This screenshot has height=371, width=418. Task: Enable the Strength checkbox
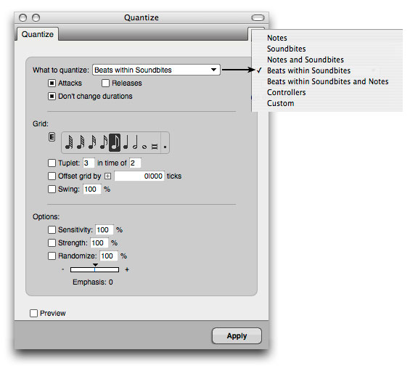[x=52, y=243]
